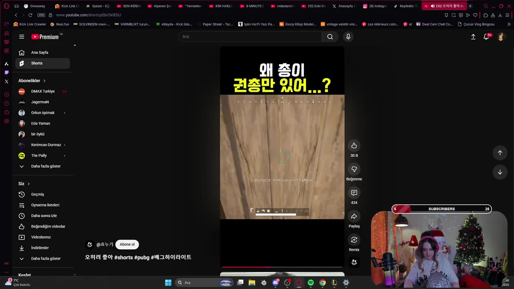Click the address bar URL

[x=88, y=15]
